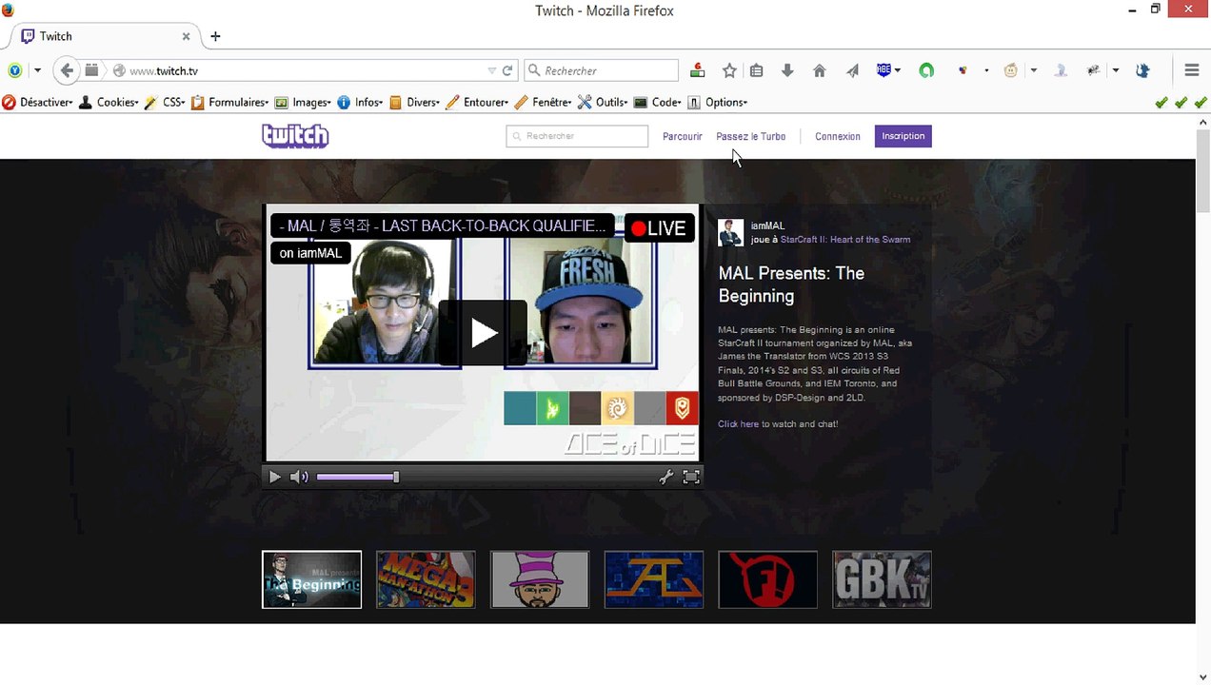Screen dimensions: 1211x685
Task: Click the MAL Presents: The Beginning title
Action: click(791, 284)
